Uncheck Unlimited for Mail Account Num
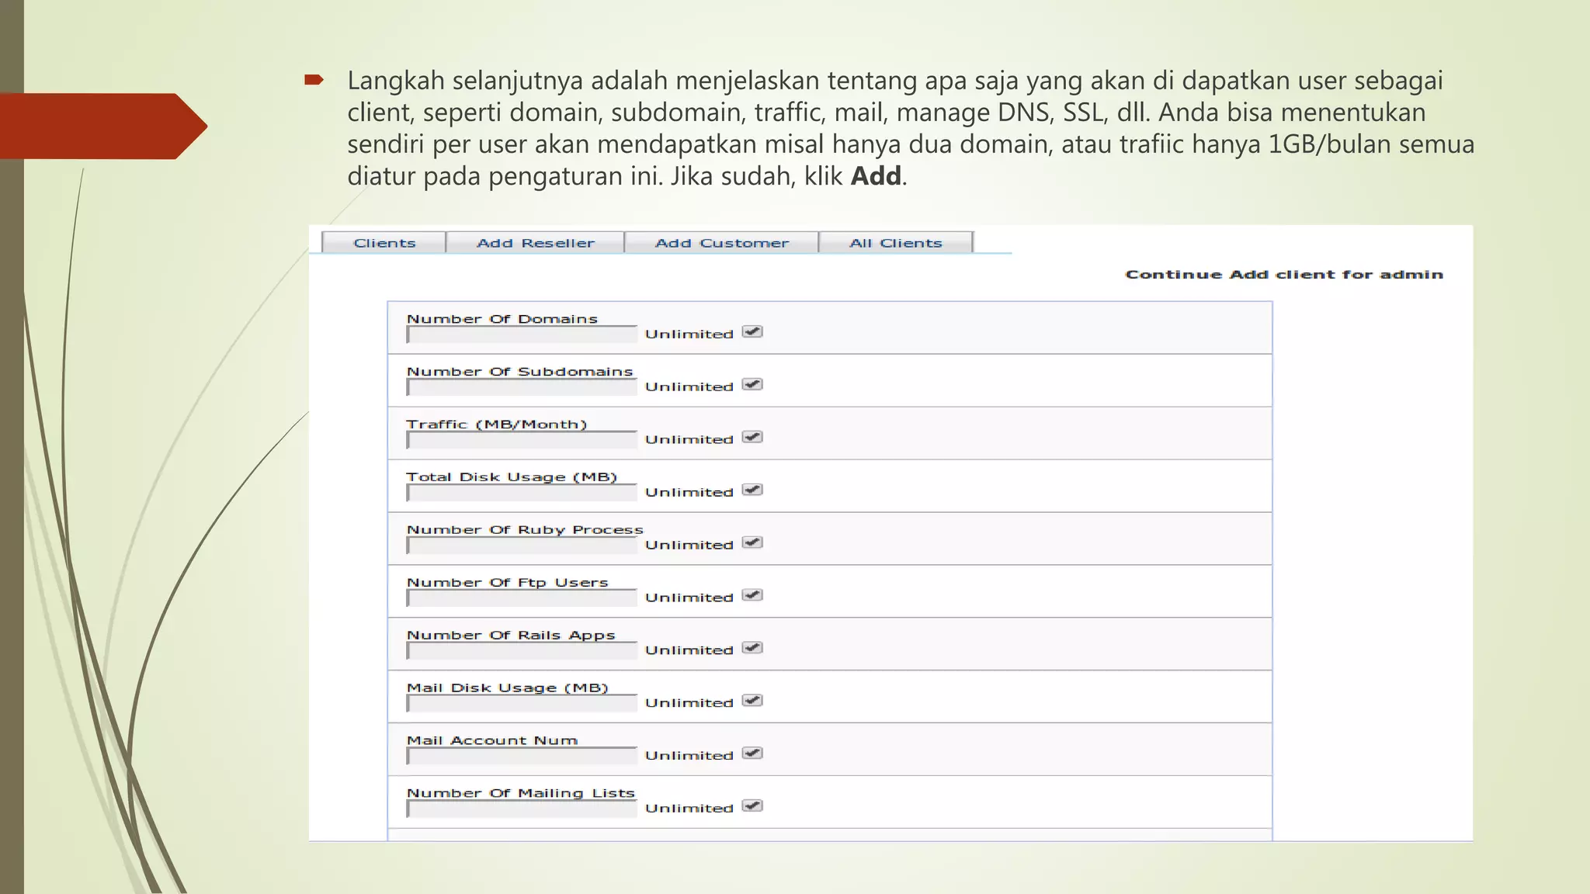1590x894 pixels. (x=752, y=754)
